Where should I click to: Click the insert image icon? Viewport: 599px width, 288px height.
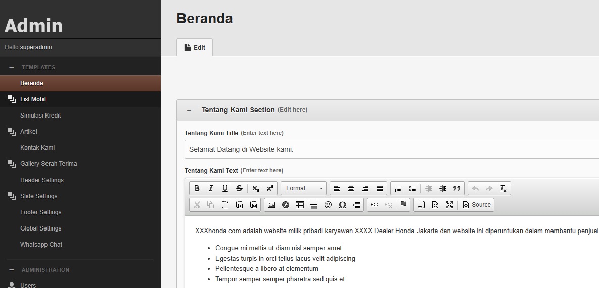(271, 205)
